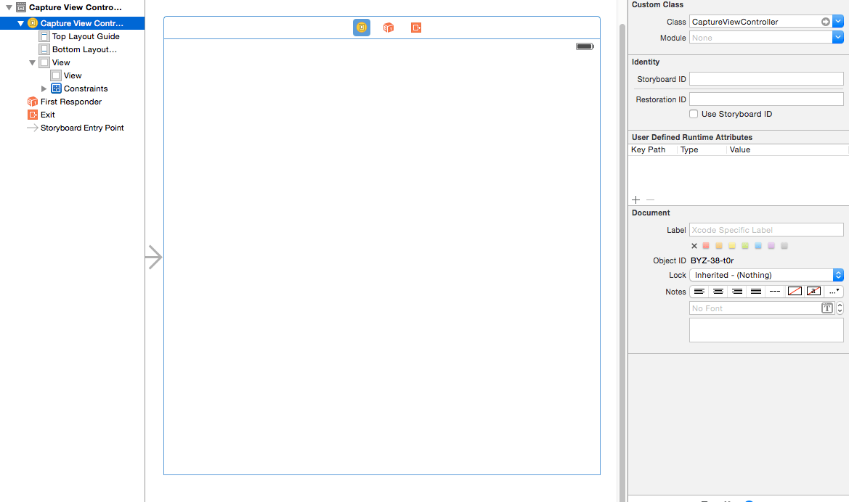This screenshot has width=849, height=502.
Task: Click the Exit item in the outline
Action: tap(49, 115)
